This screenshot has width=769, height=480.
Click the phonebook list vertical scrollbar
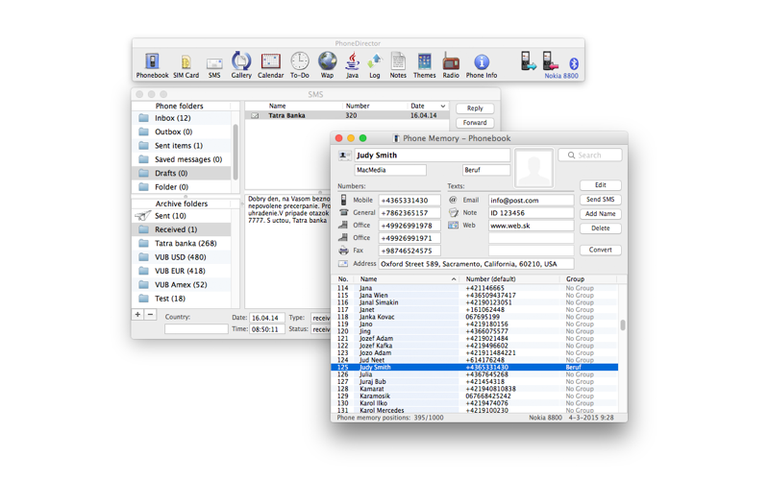coord(623,325)
